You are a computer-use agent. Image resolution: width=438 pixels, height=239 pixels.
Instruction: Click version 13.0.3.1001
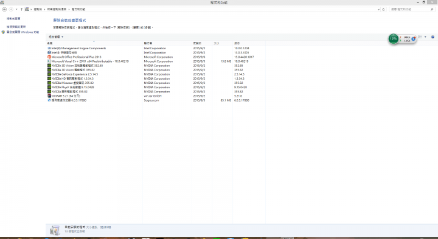242,52
